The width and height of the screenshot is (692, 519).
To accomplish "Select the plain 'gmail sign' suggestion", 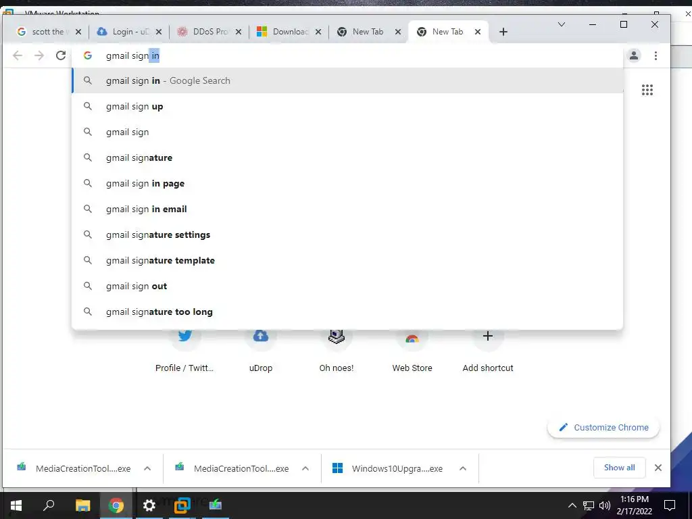I will tap(347, 132).
